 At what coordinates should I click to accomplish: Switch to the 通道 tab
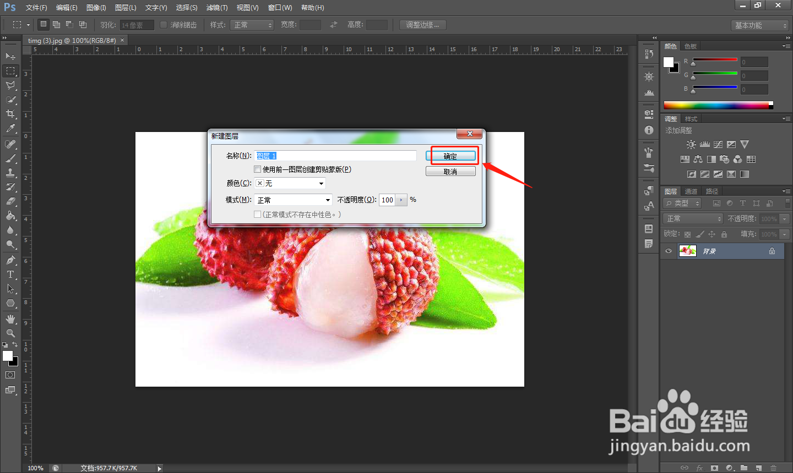click(691, 191)
